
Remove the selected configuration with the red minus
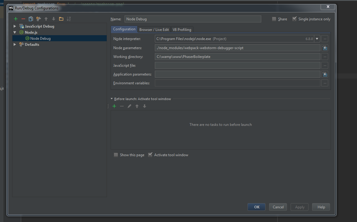pyautogui.click(x=23, y=19)
